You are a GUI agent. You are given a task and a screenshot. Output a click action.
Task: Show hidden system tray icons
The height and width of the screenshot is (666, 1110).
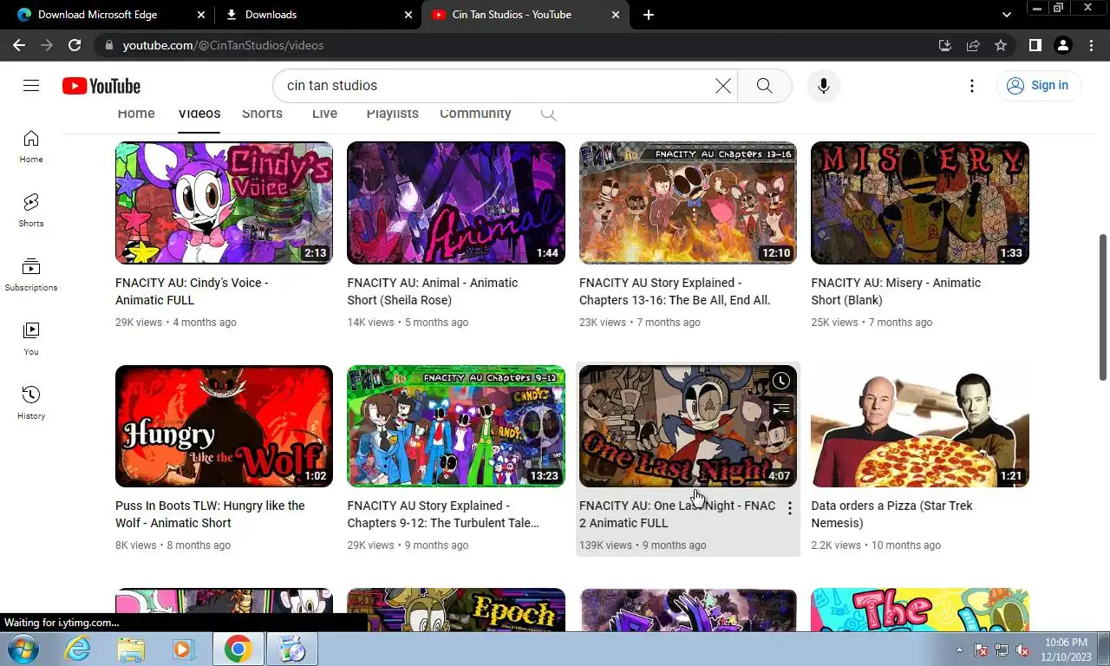959,650
